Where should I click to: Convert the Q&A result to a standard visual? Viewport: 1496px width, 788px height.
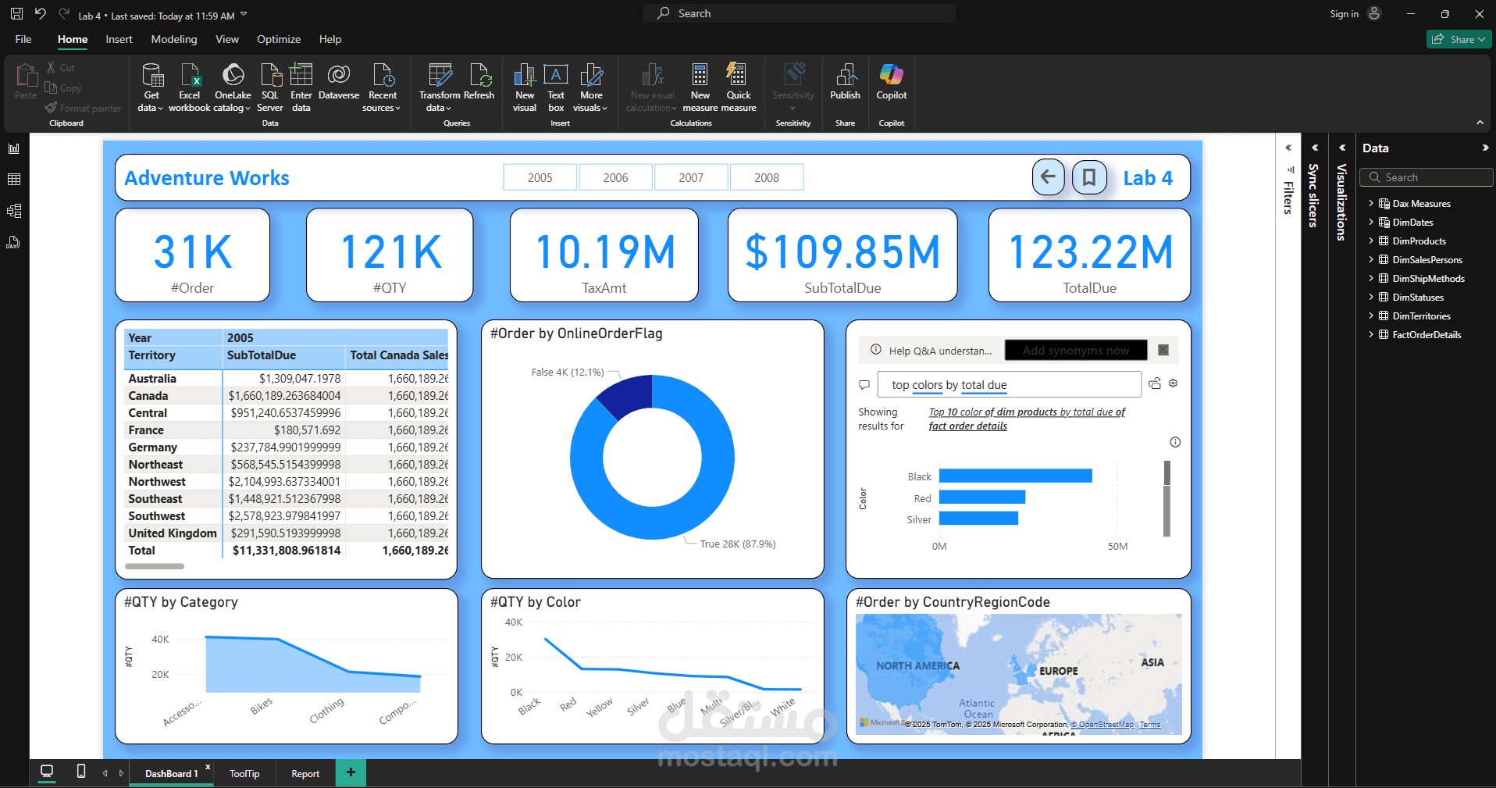coord(1155,383)
